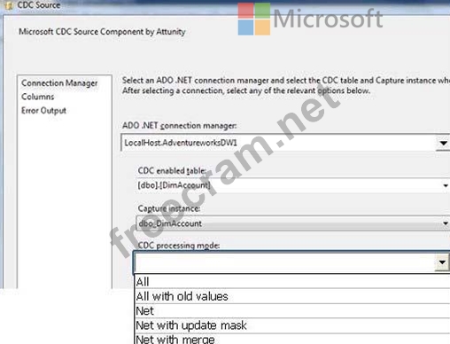450x344 pixels.
Task: Click the 'Capture instance:' label
Action: [169, 208]
